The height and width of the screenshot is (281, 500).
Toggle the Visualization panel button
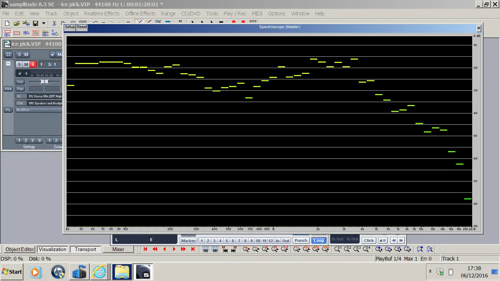(53, 249)
